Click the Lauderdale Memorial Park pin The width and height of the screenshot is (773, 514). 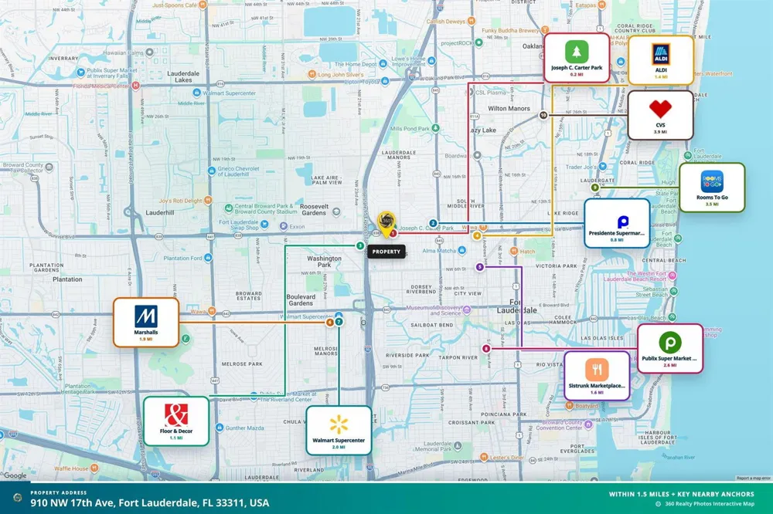pyautogui.click(x=458, y=445)
